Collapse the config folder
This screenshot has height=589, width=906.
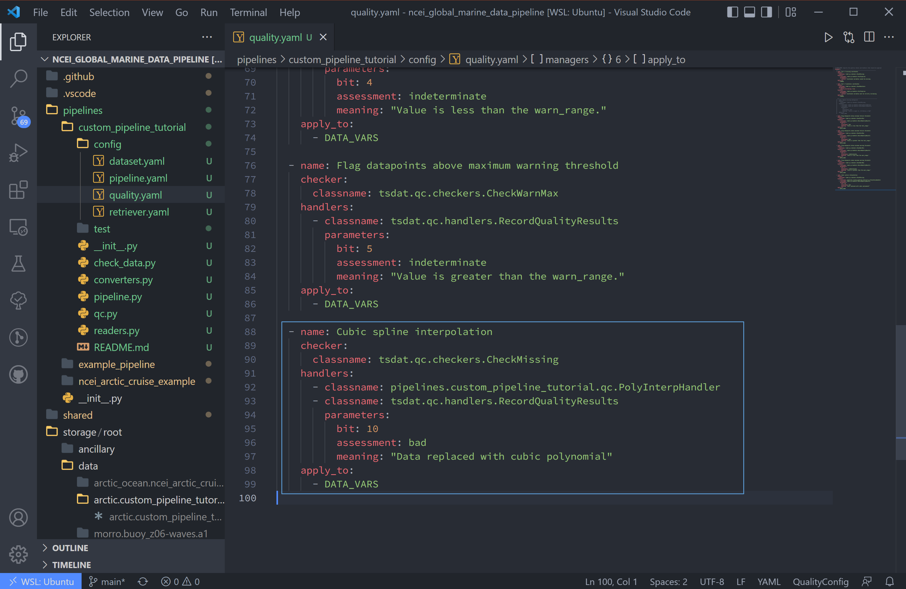[131, 144]
